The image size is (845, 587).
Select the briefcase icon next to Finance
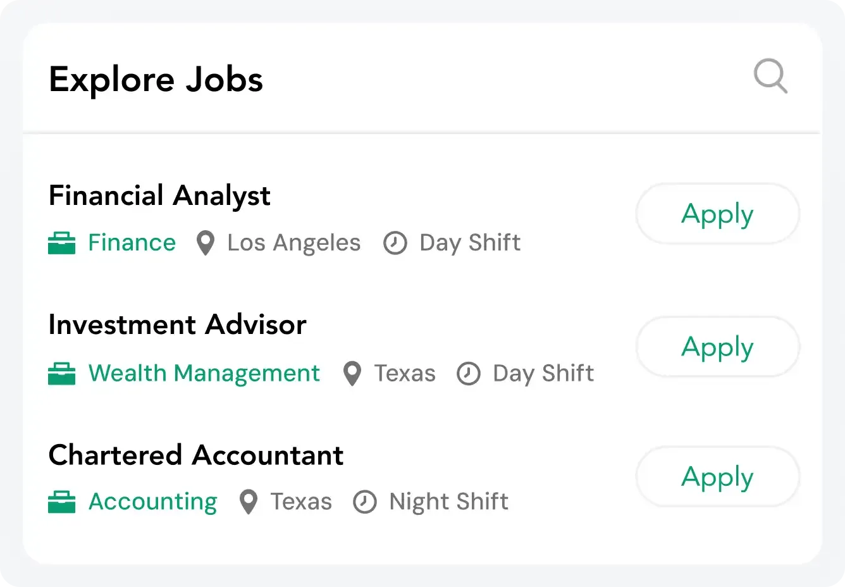coord(62,242)
